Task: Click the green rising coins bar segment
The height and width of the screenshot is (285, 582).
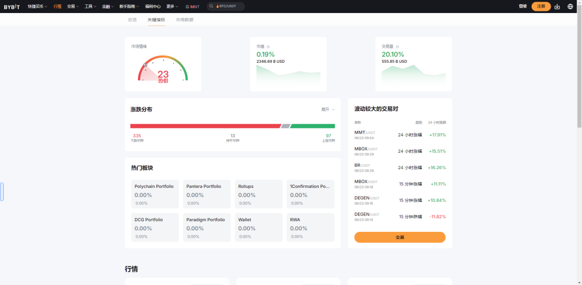Action: point(313,126)
